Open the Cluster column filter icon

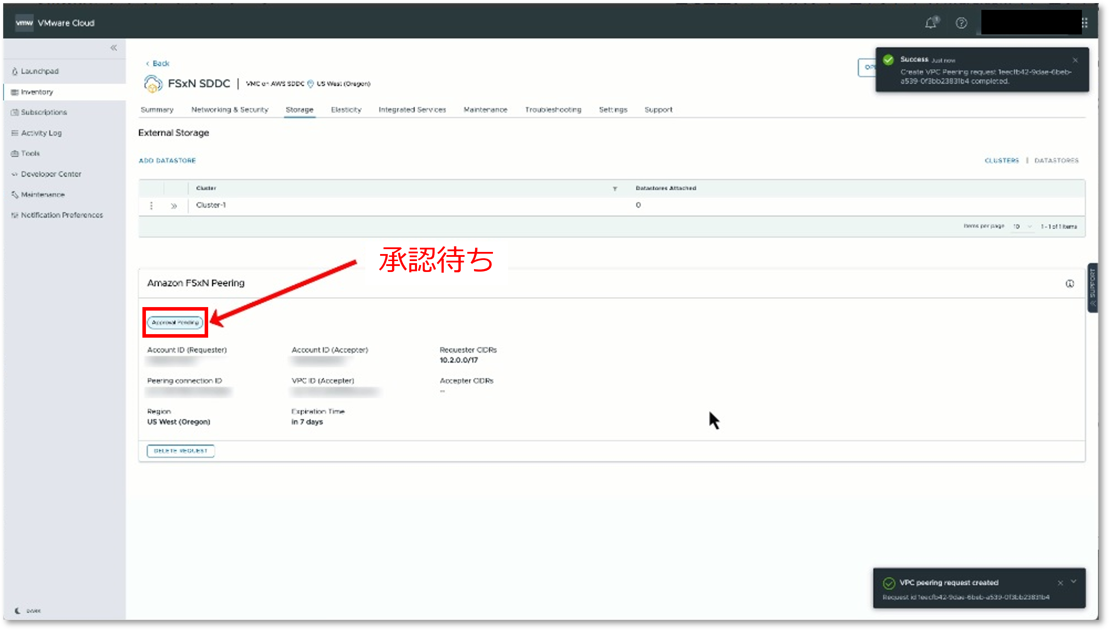tap(615, 189)
